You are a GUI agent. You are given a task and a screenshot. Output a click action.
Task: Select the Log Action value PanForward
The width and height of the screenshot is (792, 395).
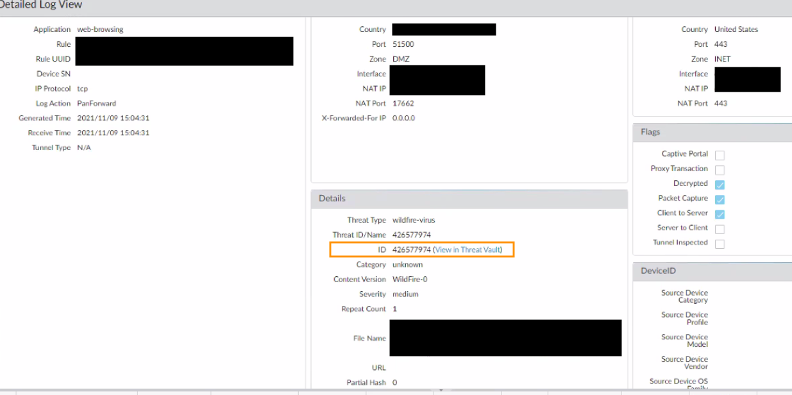pyautogui.click(x=96, y=103)
